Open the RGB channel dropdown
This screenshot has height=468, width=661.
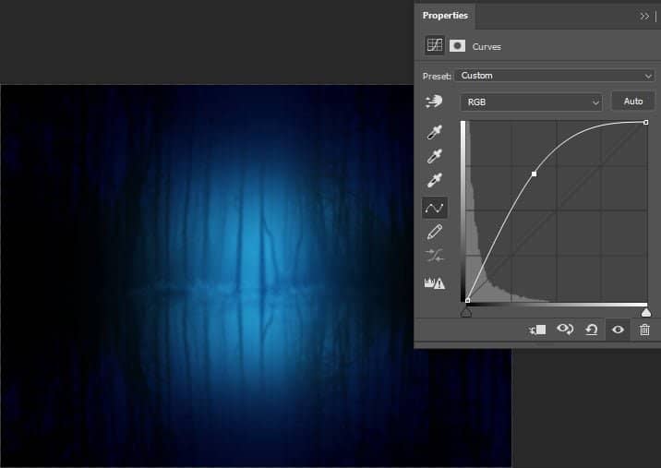pyautogui.click(x=530, y=102)
